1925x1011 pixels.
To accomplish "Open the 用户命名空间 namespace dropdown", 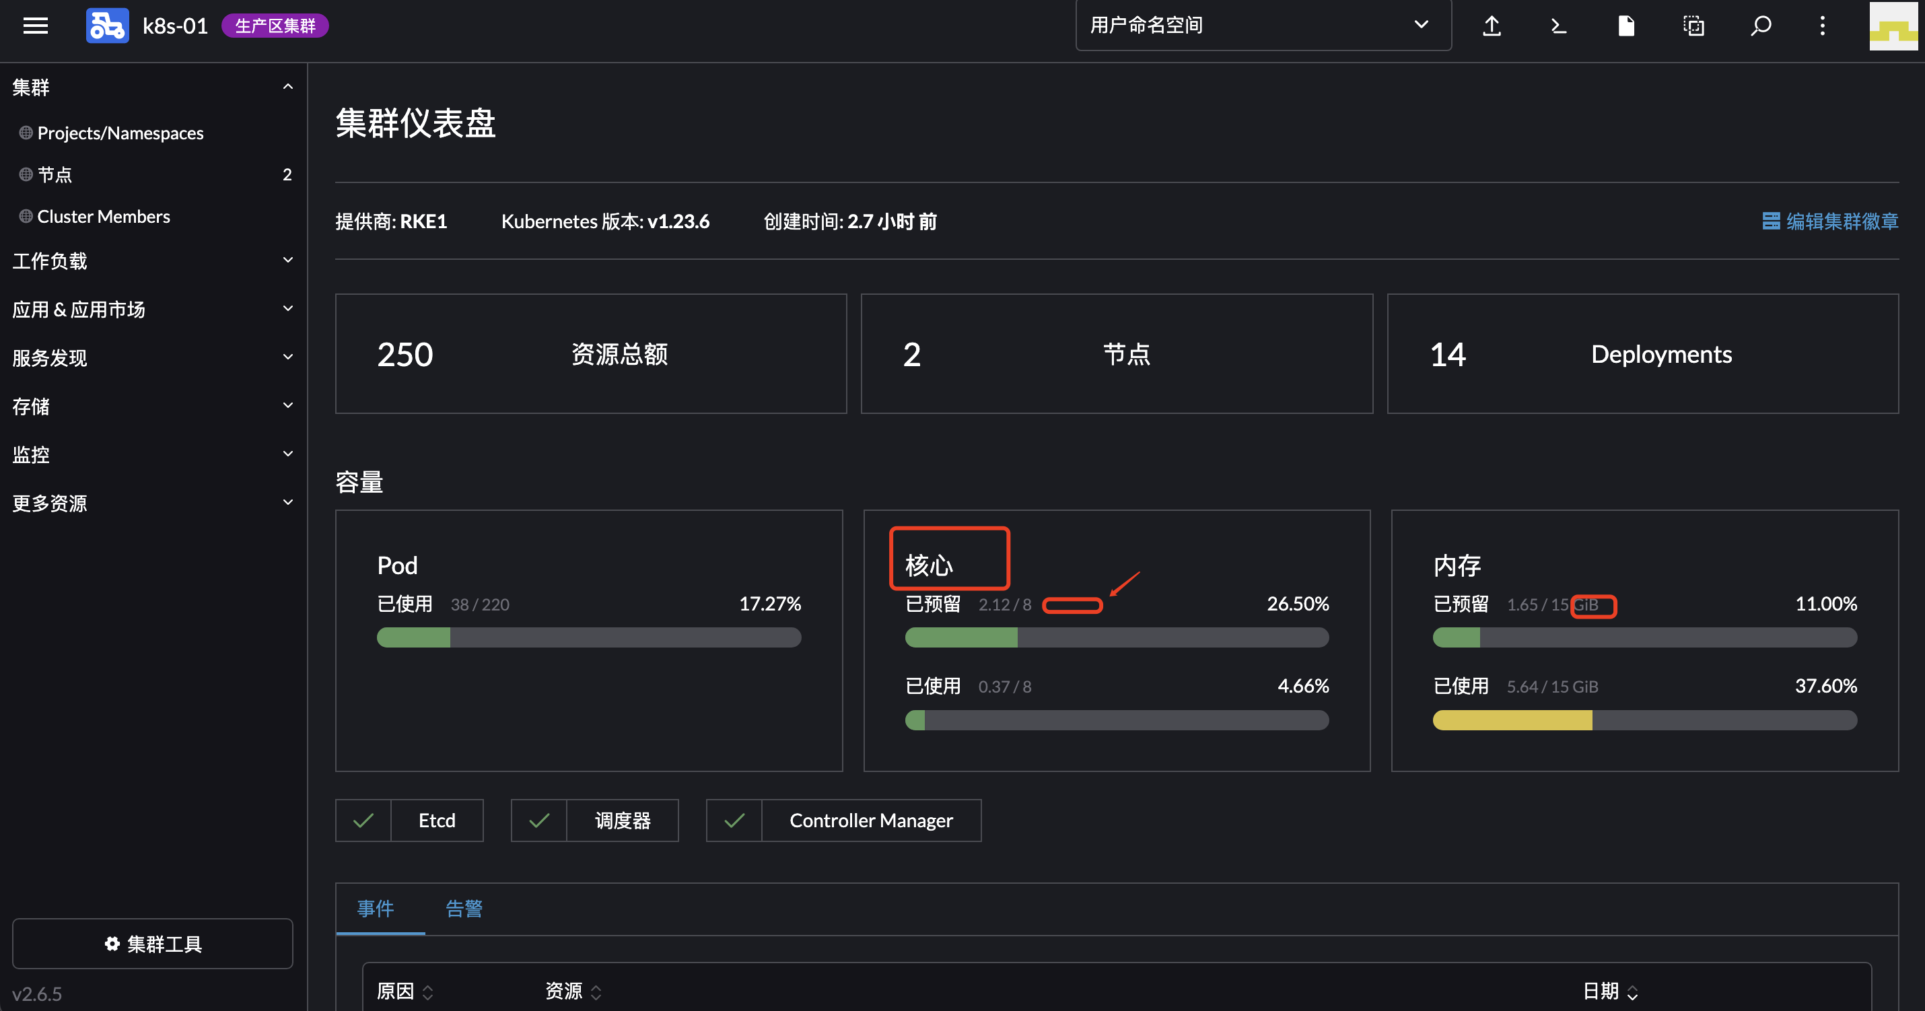I will 1263,25.
